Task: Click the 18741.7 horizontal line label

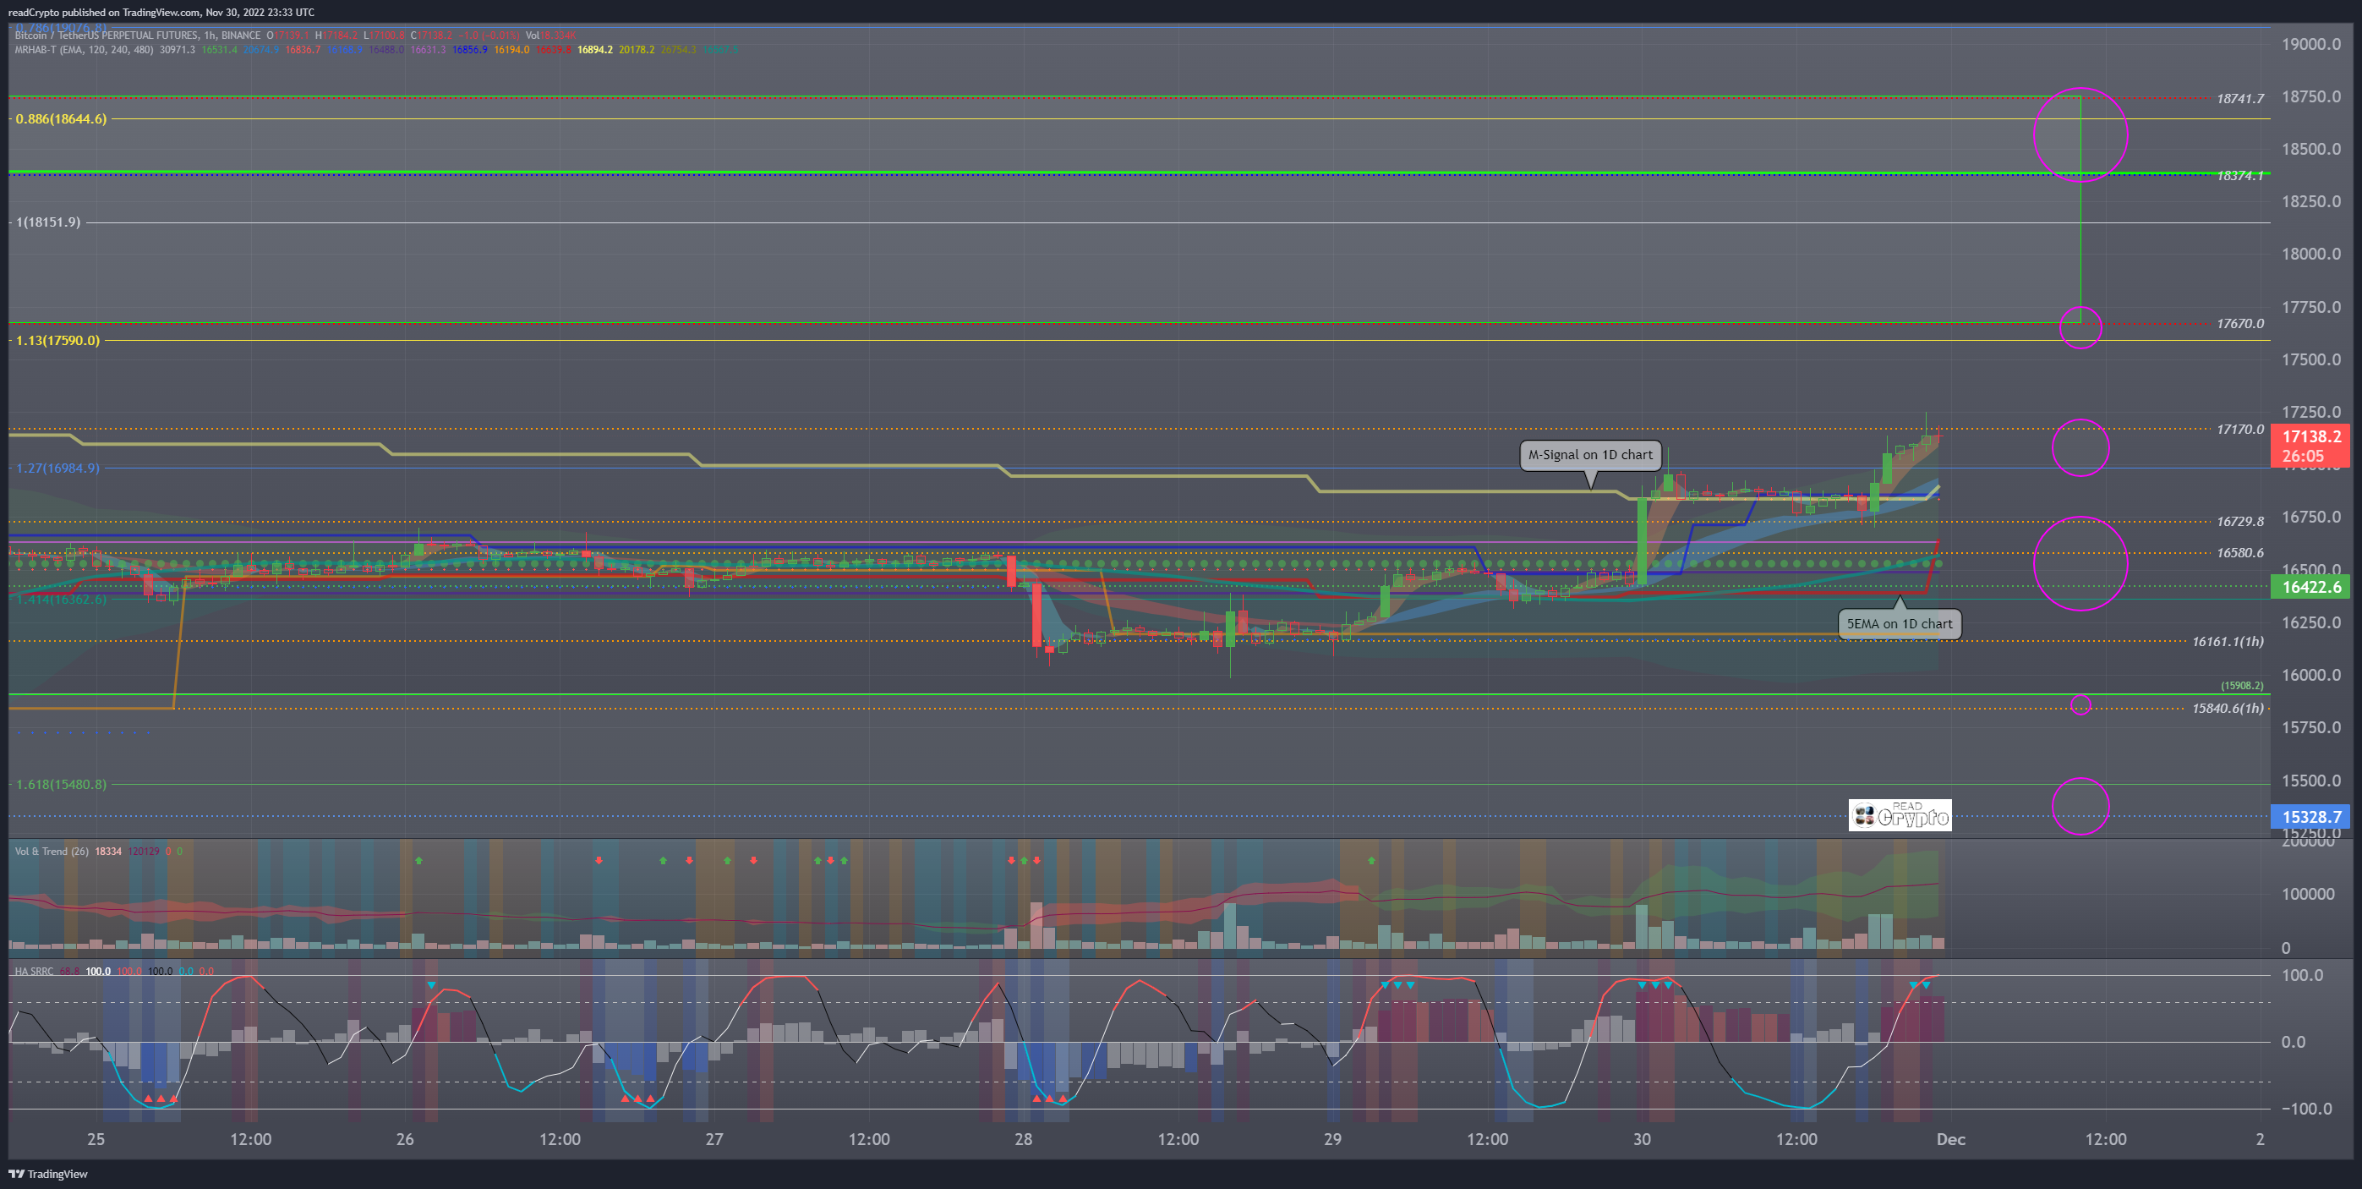Action: coord(2240,98)
